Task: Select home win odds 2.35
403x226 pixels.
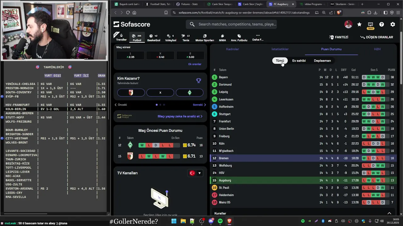Action: (x=130, y=55)
